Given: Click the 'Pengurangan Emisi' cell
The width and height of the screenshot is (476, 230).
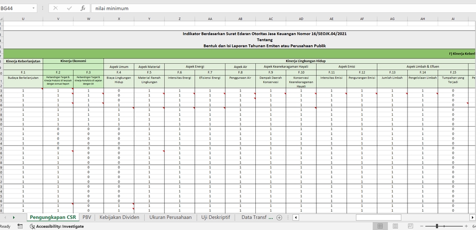Looking at the screenshot, I should tap(361, 82).
